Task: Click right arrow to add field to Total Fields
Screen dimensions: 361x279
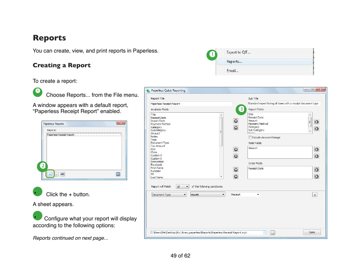Action: coord(236,149)
